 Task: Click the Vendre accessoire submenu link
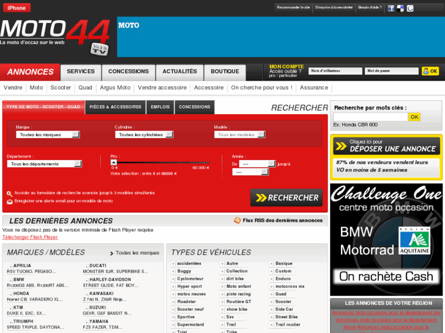(162, 88)
